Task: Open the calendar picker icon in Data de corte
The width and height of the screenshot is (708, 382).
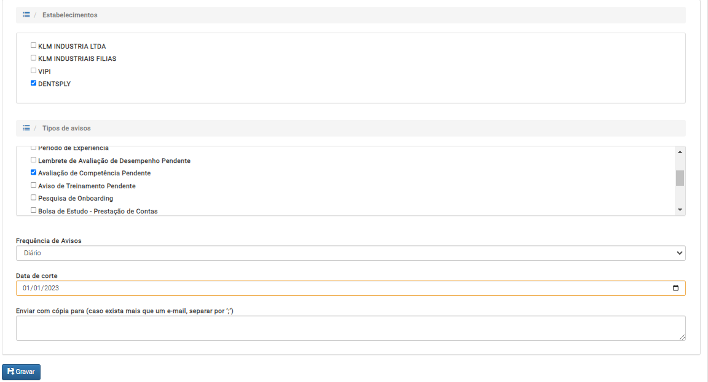Action: click(675, 288)
